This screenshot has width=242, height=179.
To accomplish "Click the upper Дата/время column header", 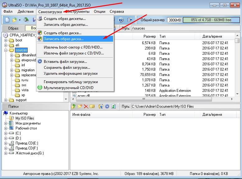I will point(218,36).
